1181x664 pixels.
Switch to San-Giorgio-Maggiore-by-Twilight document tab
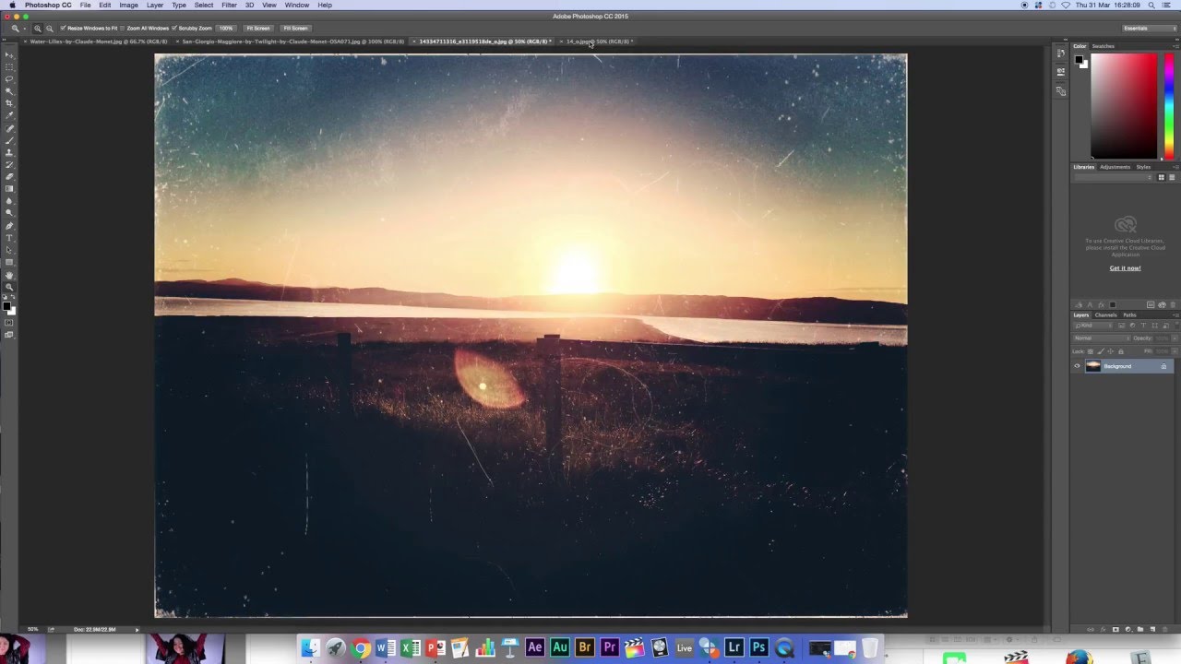[x=292, y=41]
